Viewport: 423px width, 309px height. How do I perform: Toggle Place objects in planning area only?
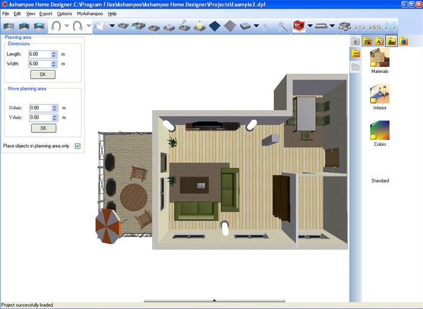pos(78,146)
